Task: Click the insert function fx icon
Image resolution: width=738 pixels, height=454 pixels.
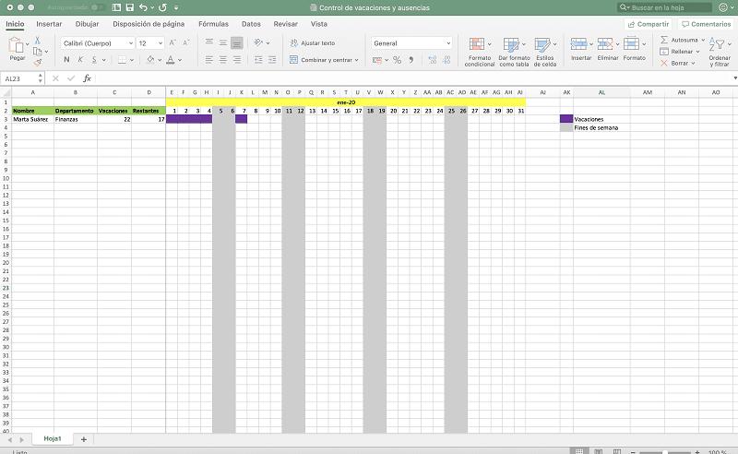Action: coord(87,79)
